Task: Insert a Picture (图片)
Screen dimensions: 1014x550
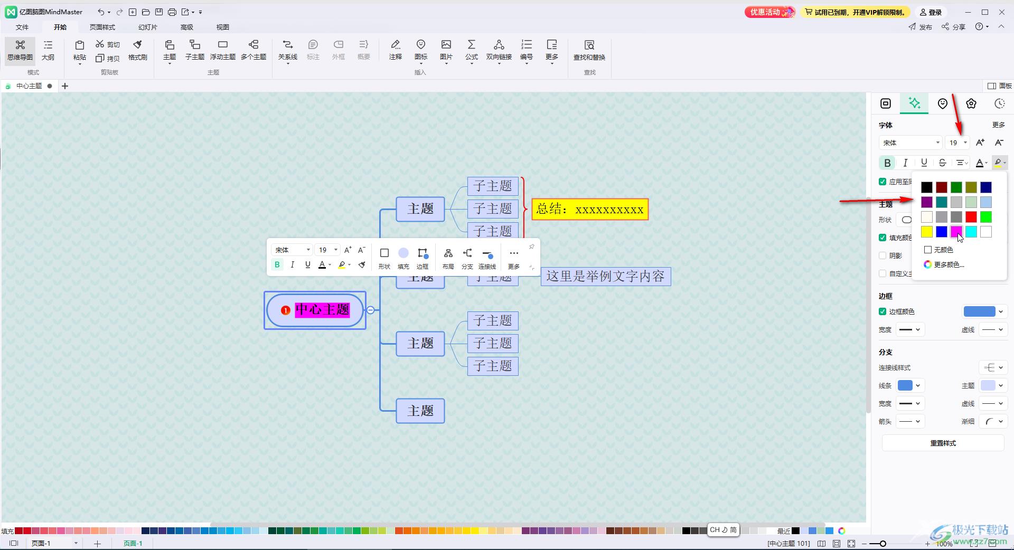Action: pos(446,51)
